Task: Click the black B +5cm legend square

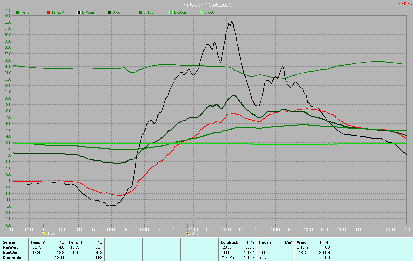Action: [79, 12]
